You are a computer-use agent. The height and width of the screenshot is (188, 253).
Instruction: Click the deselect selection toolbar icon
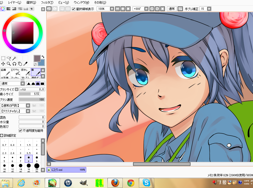62,9
